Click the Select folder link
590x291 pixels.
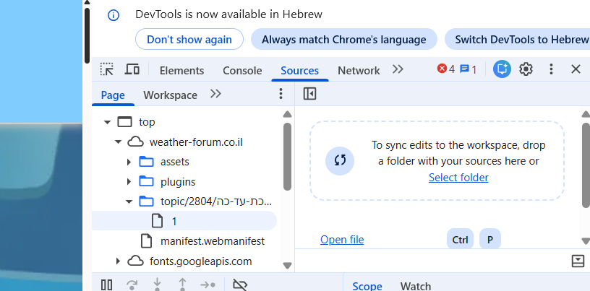tap(458, 178)
